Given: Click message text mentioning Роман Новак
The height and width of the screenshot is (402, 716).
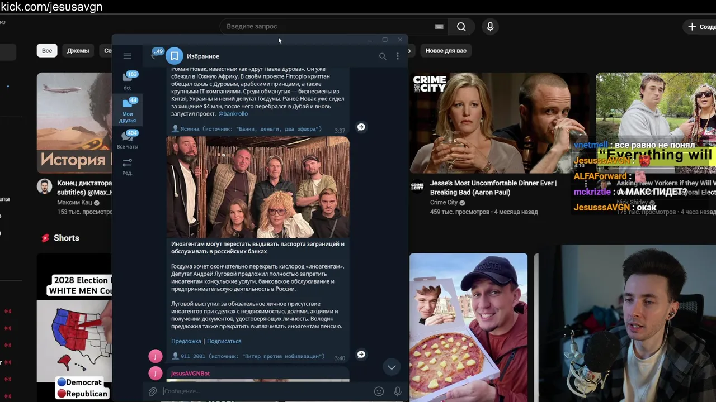Looking at the screenshot, I should (258, 91).
